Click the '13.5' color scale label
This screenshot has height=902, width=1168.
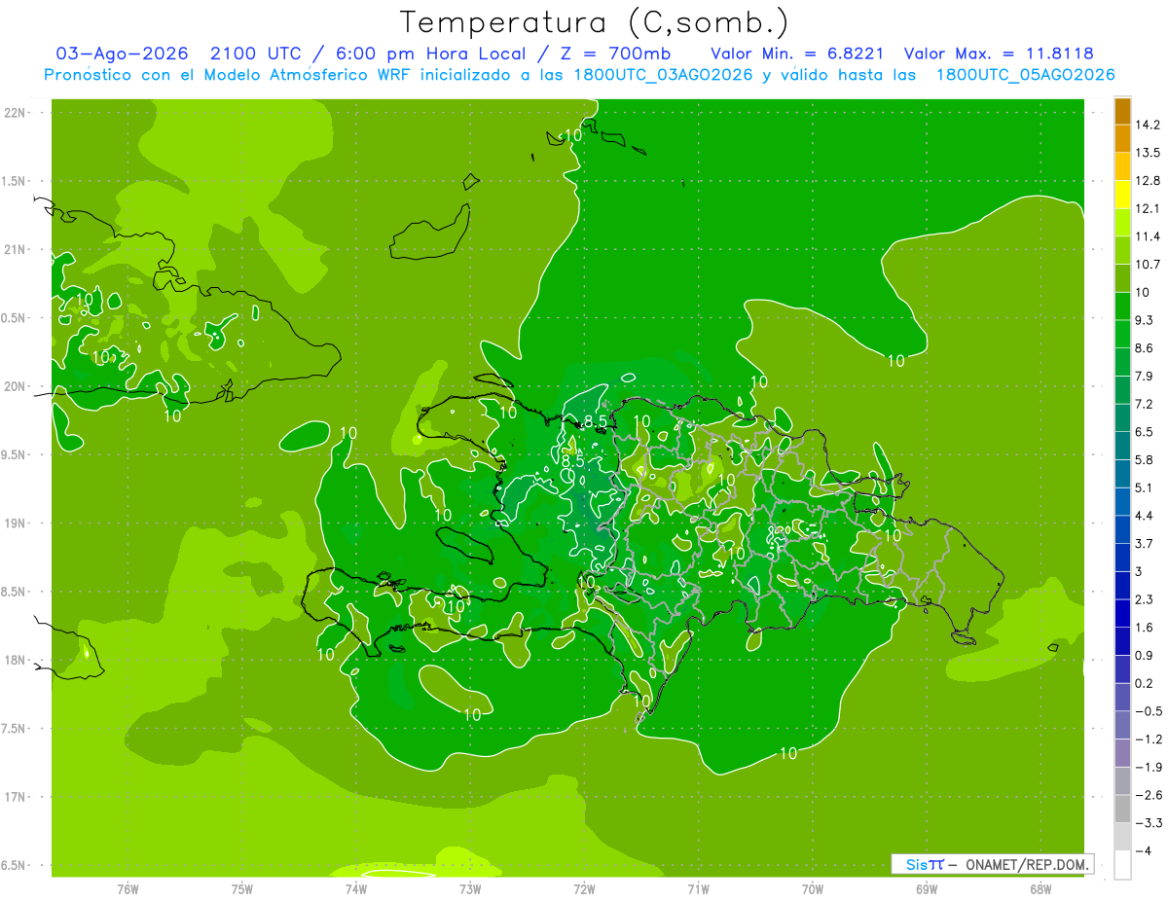(x=1147, y=153)
